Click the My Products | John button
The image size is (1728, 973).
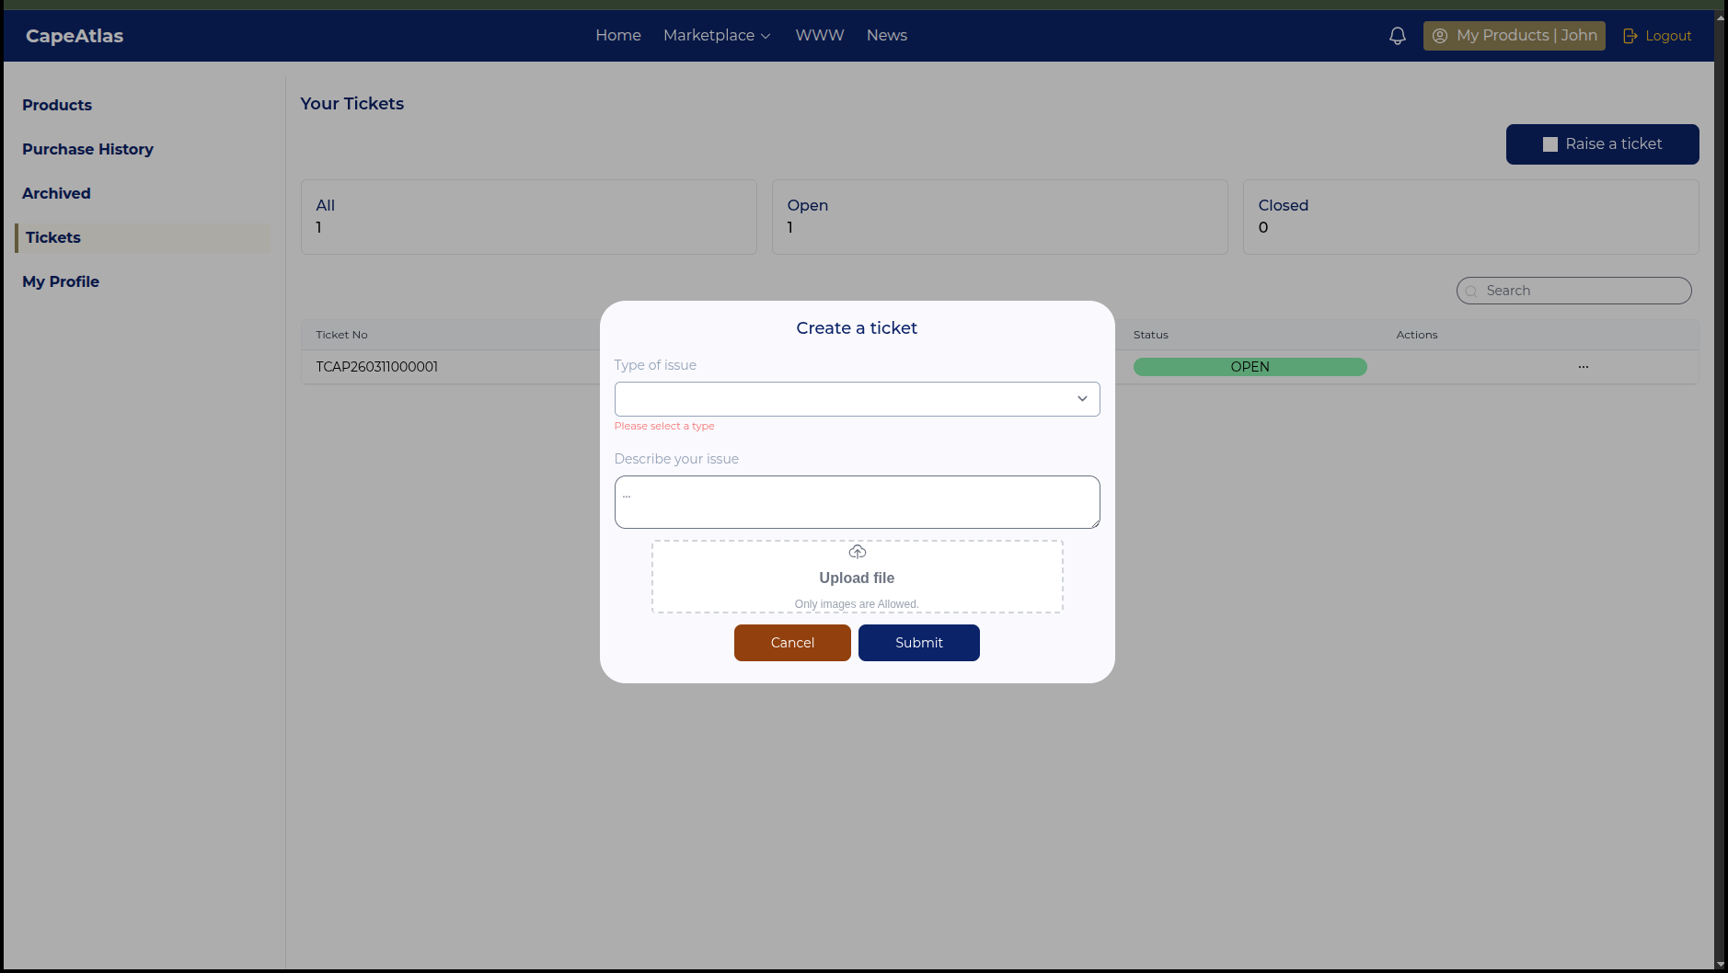1514,36
